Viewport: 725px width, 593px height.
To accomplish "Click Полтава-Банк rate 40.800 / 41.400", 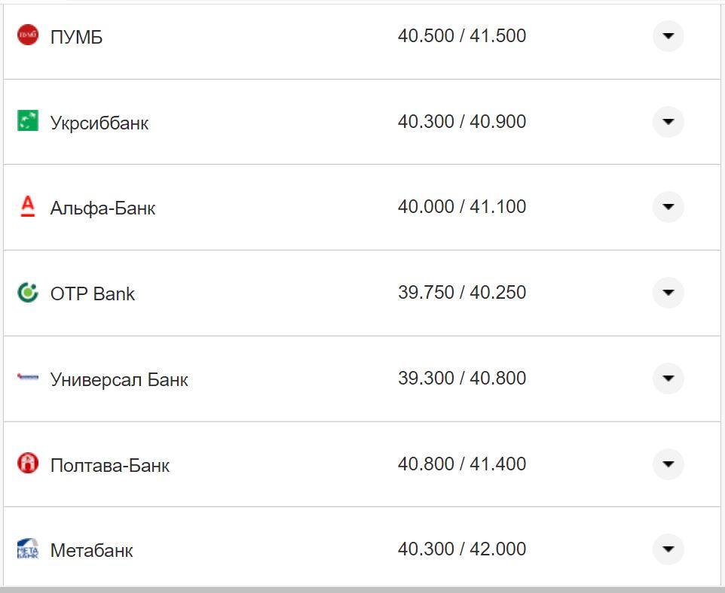I will 461,464.
